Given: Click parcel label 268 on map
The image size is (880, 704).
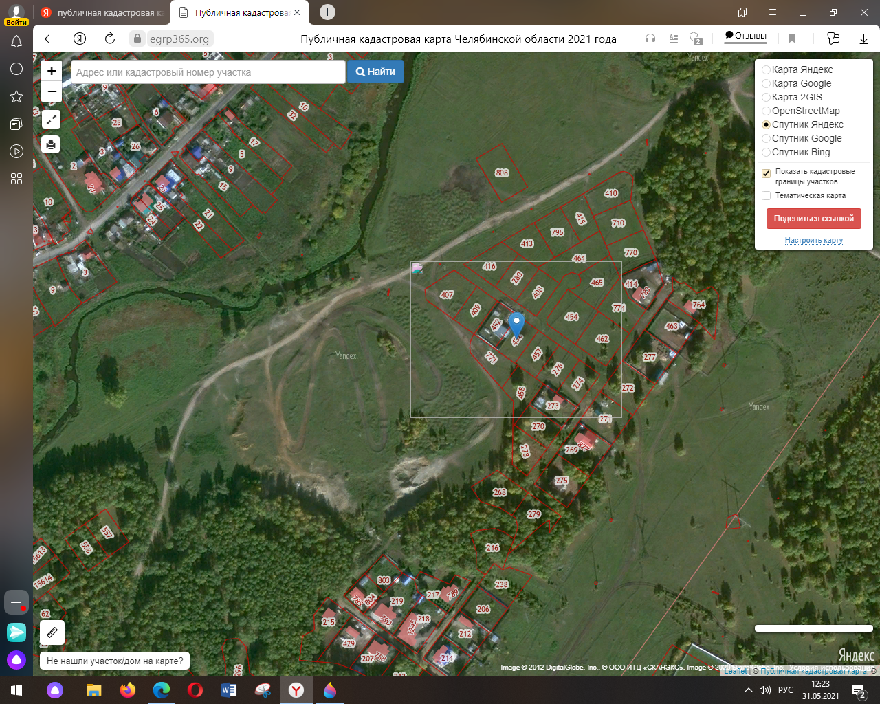Looking at the screenshot, I should (x=500, y=492).
